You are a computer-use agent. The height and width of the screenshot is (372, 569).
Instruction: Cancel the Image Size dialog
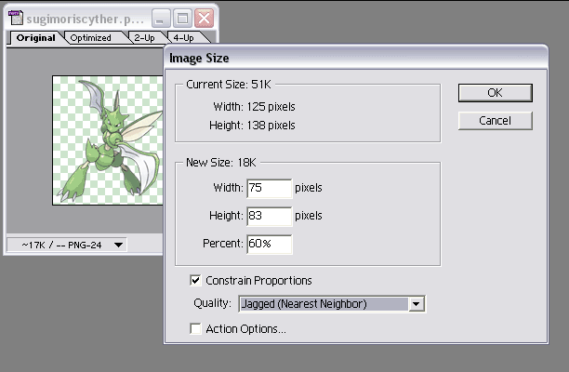click(x=496, y=121)
